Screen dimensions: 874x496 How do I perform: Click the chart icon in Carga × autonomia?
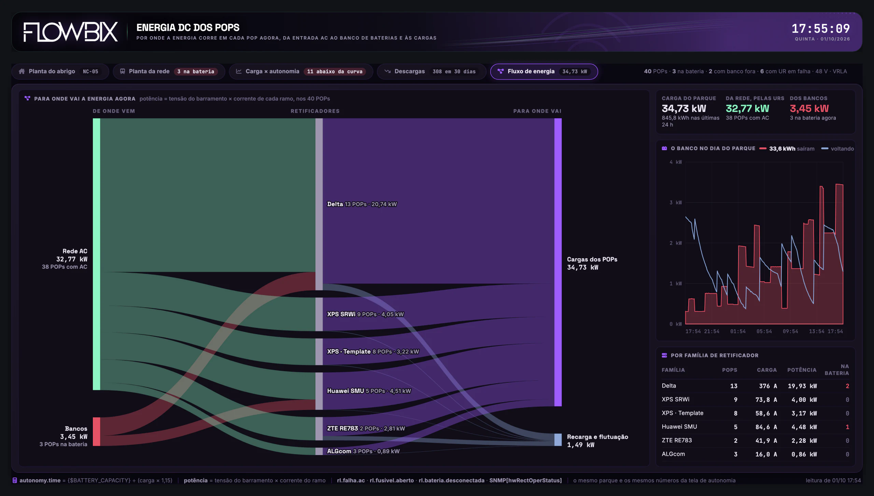pos(239,71)
